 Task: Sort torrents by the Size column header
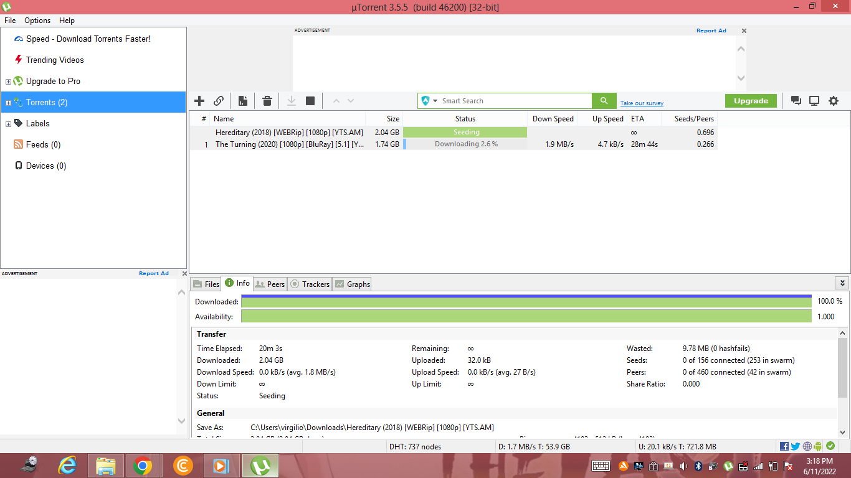pos(384,118)
